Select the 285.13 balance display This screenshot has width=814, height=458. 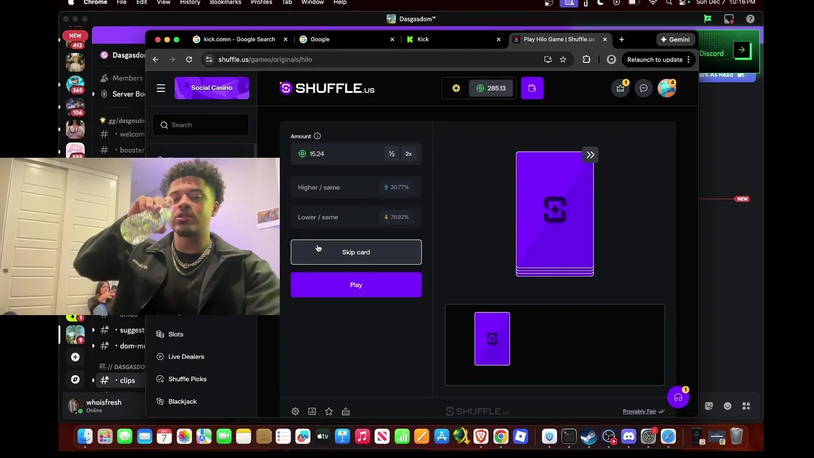[x=490, y=88]
